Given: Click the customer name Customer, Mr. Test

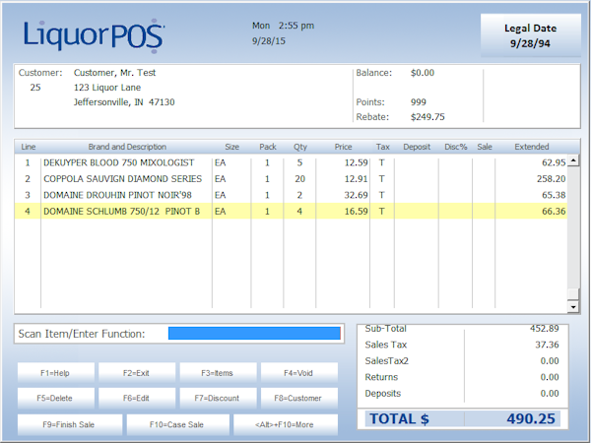Looking at the screenshot, I should coord(114,72).
